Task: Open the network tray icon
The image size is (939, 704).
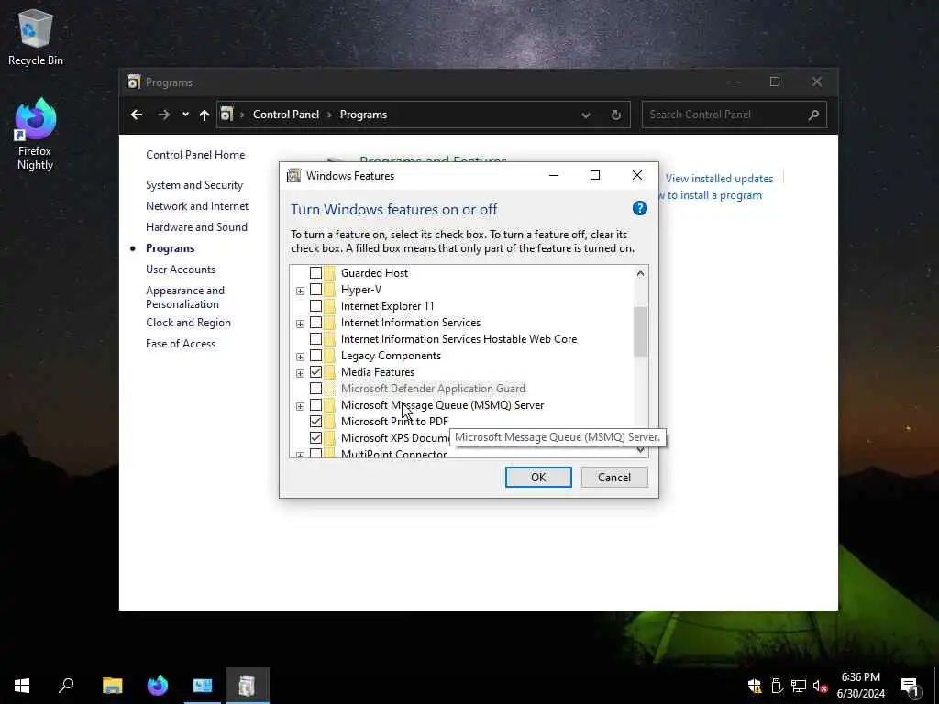Action: click(799, 686)
